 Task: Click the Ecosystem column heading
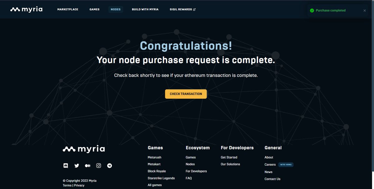[198, 148]
